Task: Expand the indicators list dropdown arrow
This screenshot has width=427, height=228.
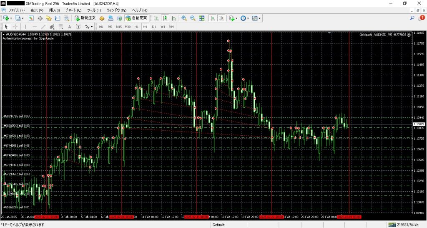Action: coord(236,18)
